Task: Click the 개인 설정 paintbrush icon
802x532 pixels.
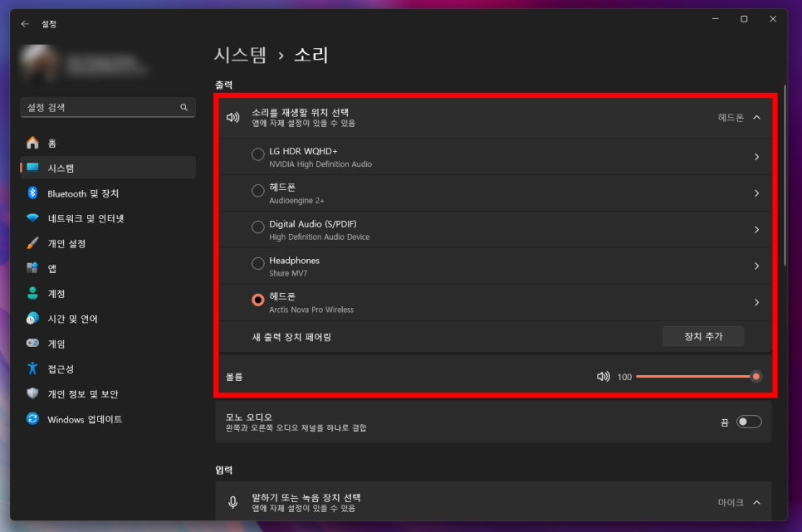Action: click(x=32, y=243)
